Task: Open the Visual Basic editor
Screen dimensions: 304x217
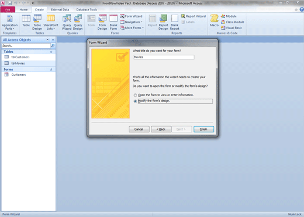Action: coord(232,28)
